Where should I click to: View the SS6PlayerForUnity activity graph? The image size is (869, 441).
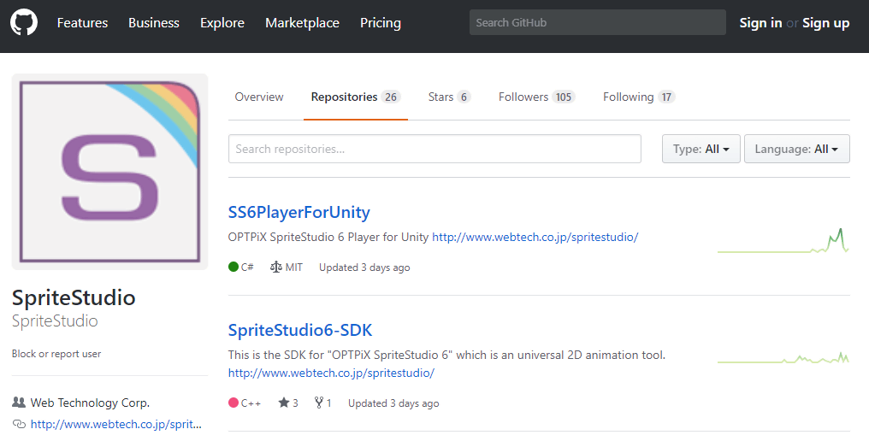[x=783, y=240]
